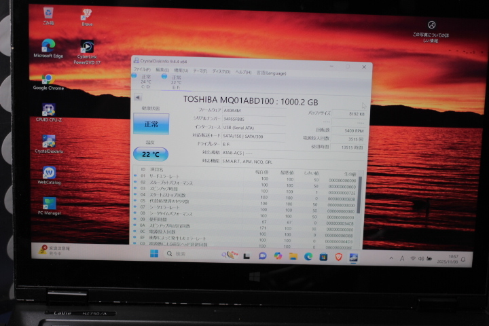This screenshot has width=489, height=326.
Task: Open the volume speaker tray icon
Action: coord(421,259)
